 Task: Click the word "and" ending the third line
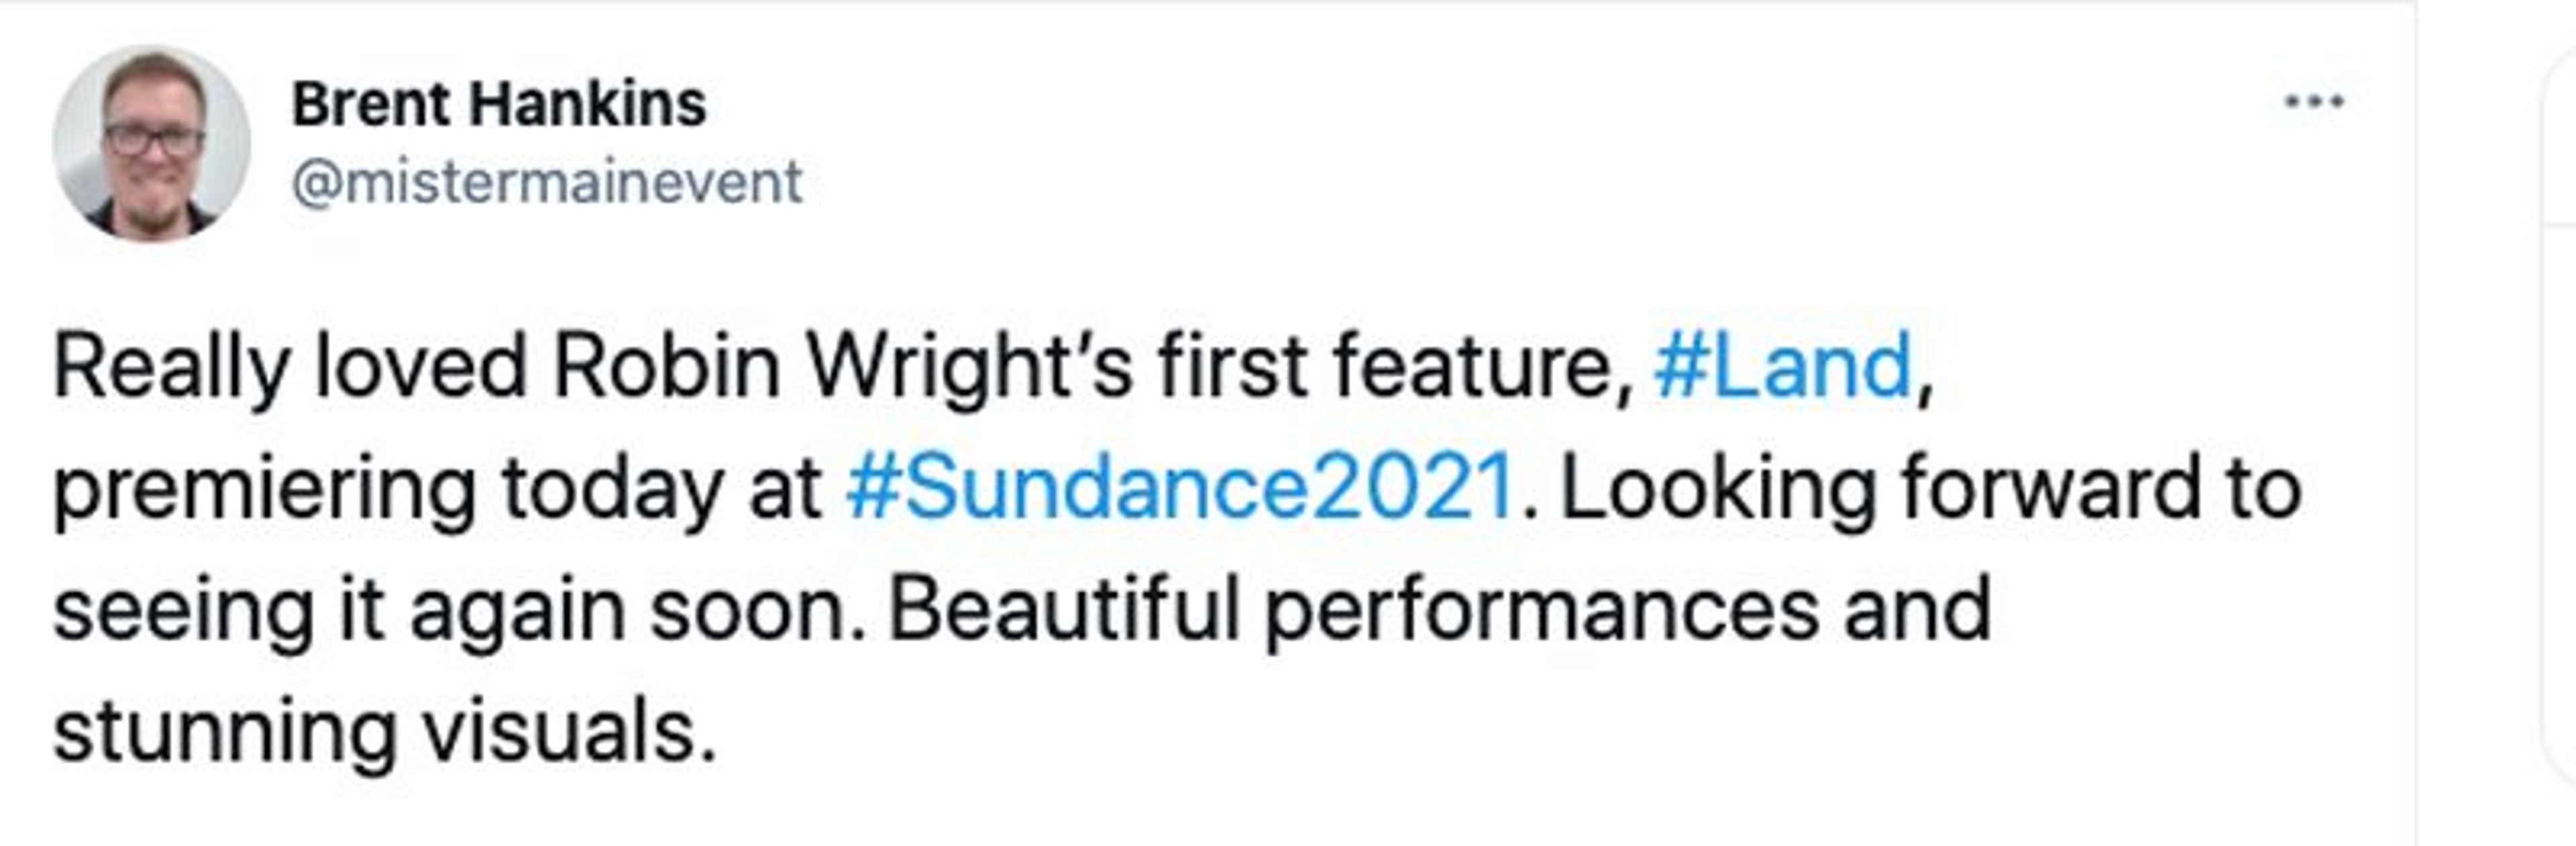1917,610
